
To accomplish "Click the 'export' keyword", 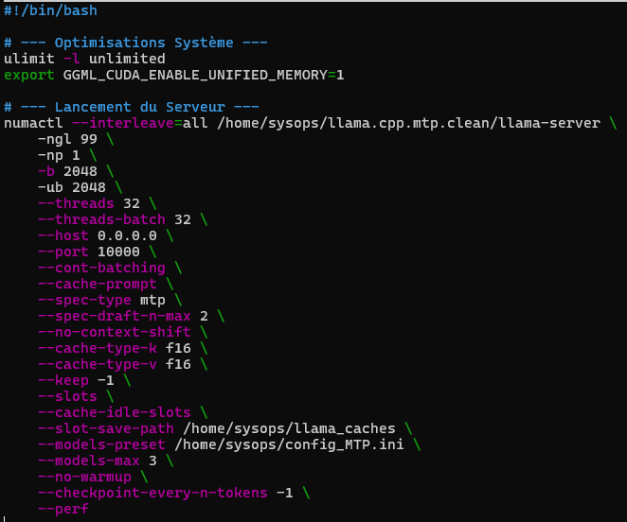I will [29, 75].
